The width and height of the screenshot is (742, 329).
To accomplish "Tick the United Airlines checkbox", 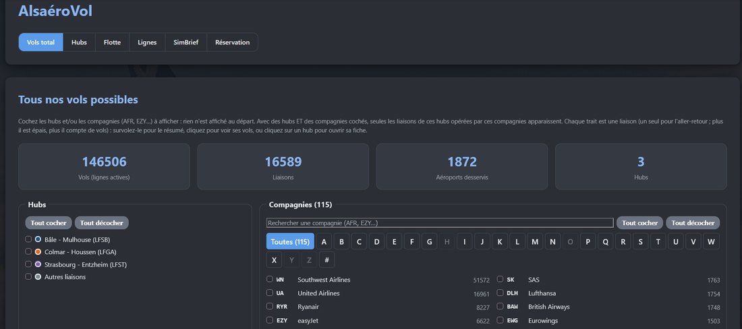I will (270, 293).
